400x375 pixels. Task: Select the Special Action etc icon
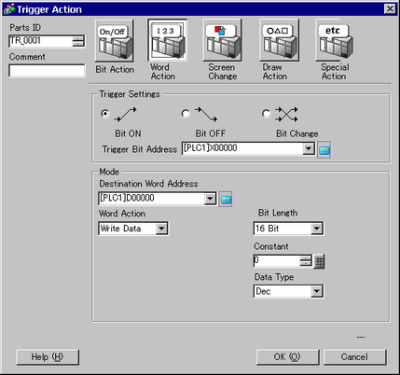335,40
